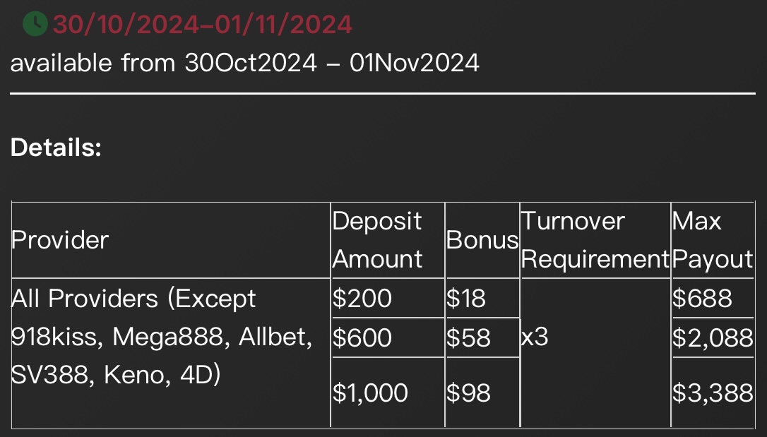Click the $58 bonus cell

[x=468, y=337]
